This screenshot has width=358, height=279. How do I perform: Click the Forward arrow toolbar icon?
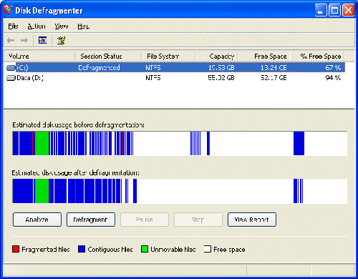tap(24, 40)
